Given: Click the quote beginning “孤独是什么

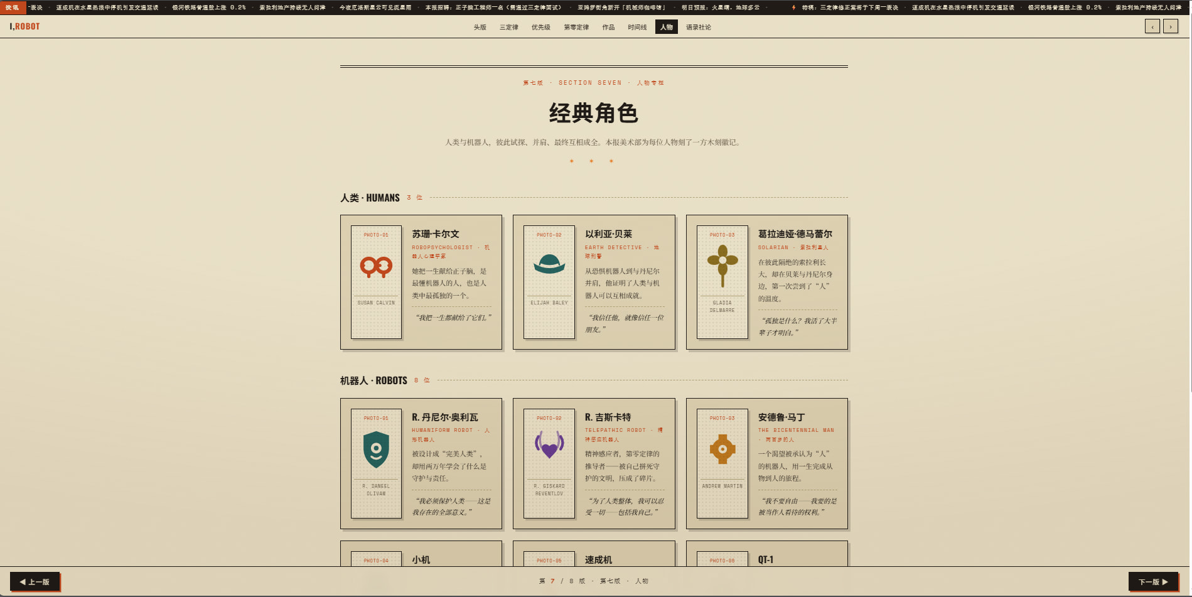Looking at the screenshot, I should pyautogui.click(x=798, y=326).
